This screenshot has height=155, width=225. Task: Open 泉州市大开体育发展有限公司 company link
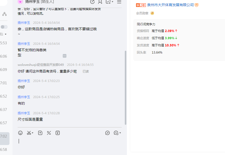point(170,5)
